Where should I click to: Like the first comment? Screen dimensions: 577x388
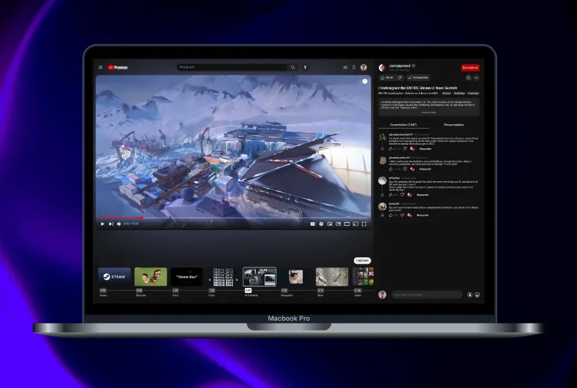(391, 149)
